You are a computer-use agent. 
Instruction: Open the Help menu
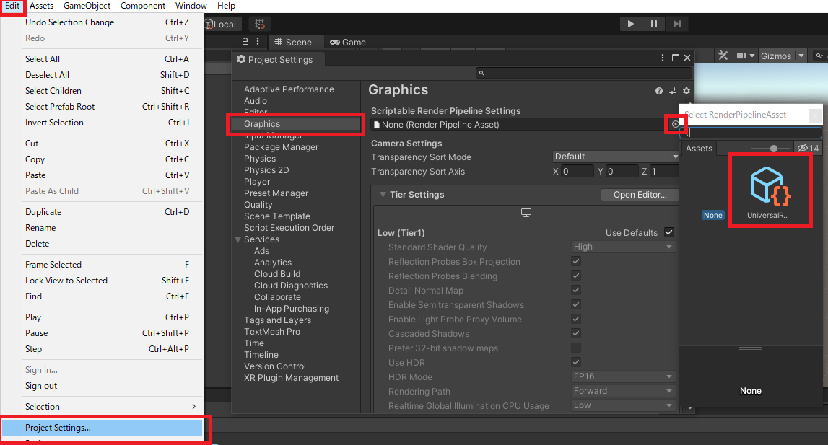coord(226,6)
